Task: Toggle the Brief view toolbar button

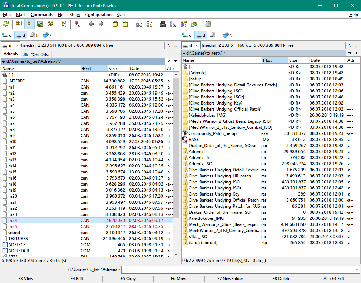Action: (19, 24)
